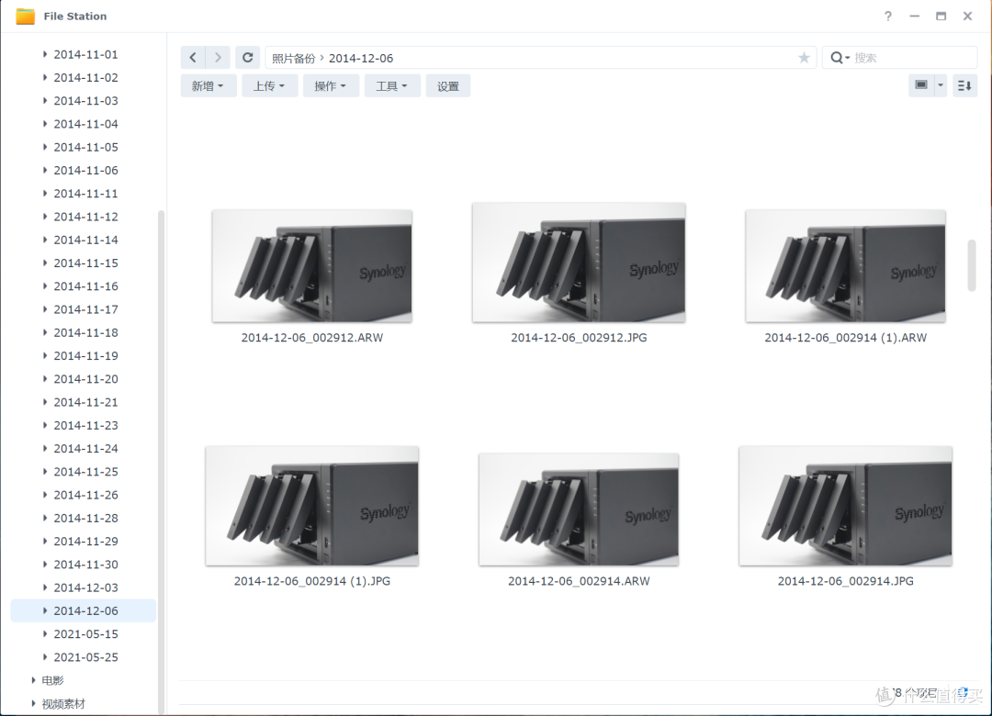Open the 2014-11-28 folder in tree
Screen dimensions: 992x716
click(85, 518)
